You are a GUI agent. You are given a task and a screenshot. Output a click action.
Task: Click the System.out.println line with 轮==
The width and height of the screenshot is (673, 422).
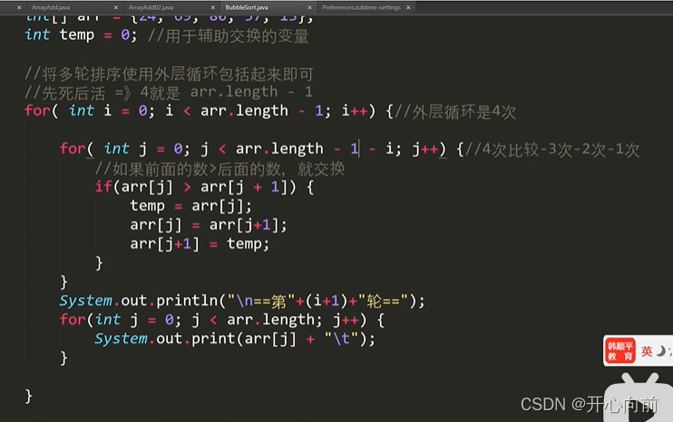pos(241,301)
